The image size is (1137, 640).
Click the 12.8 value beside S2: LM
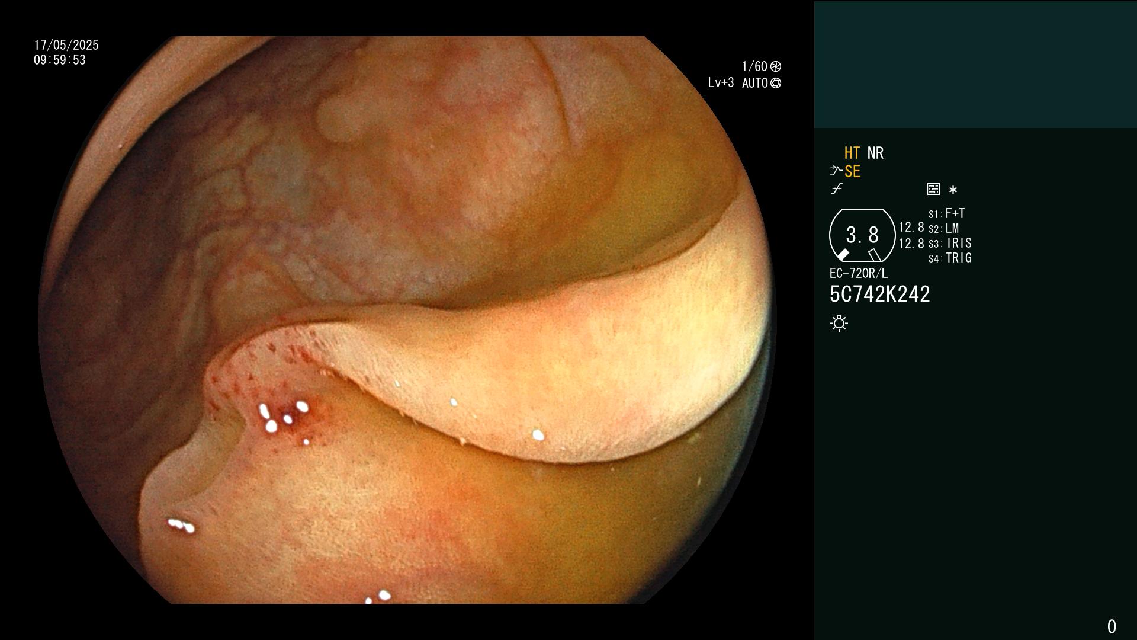point(911,227)
